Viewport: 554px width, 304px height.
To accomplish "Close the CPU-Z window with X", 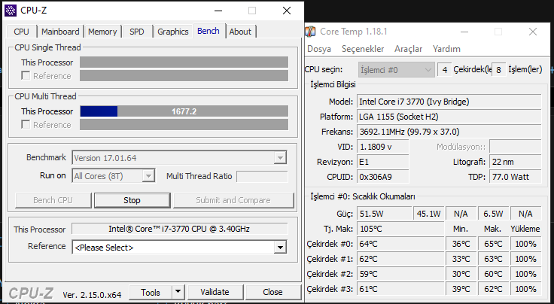I will click(x=287, y=11).
